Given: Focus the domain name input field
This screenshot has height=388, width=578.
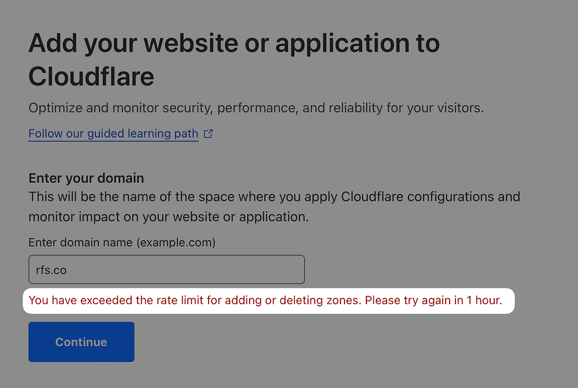Looking at the screenshot, I should (x=166, y=269).
